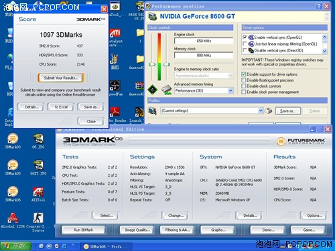The height and width of the screenshot is (251, 335).
Task: Uncheck Disable support for driver options
Action: tap(244, 74)
